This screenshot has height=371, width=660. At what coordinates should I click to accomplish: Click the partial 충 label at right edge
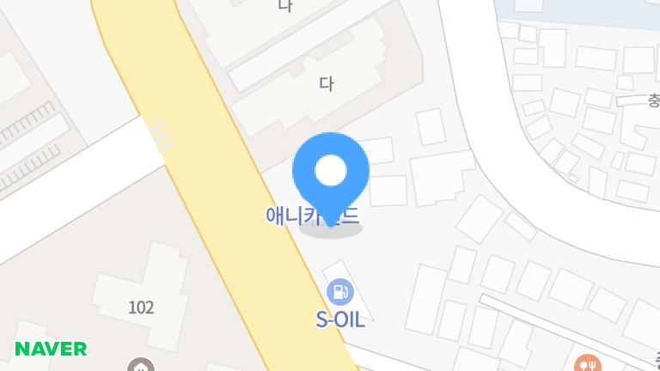pyautogui.click(x=654, y=100)
